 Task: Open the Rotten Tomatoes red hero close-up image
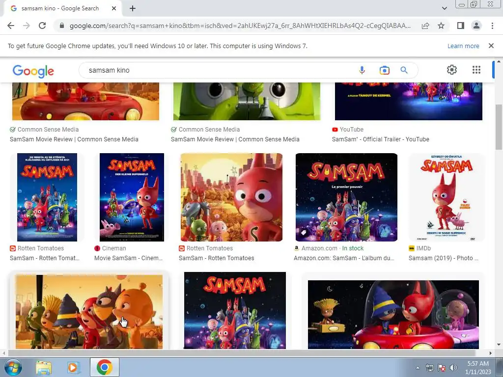point(232,197)
